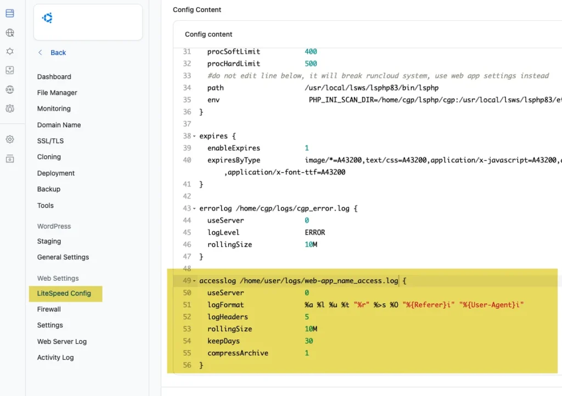Viewport: 562px width, 396px height.
Task: Open the deployment inbox icon in sidebar
Action: click(x=10, y=71)
